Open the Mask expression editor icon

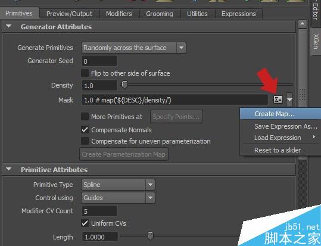pos(278,99)
